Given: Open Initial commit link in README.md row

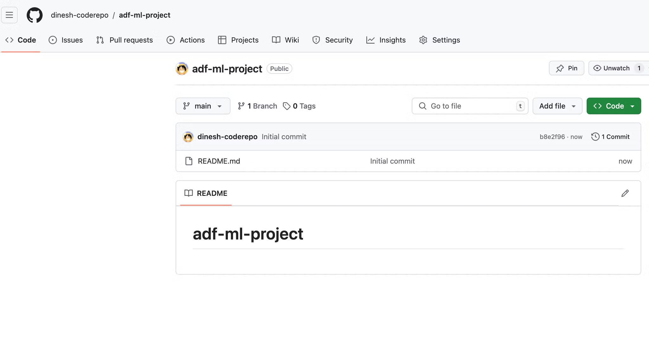Looking at the screenshot, I should pyautogui.click(x=392, y=161).
